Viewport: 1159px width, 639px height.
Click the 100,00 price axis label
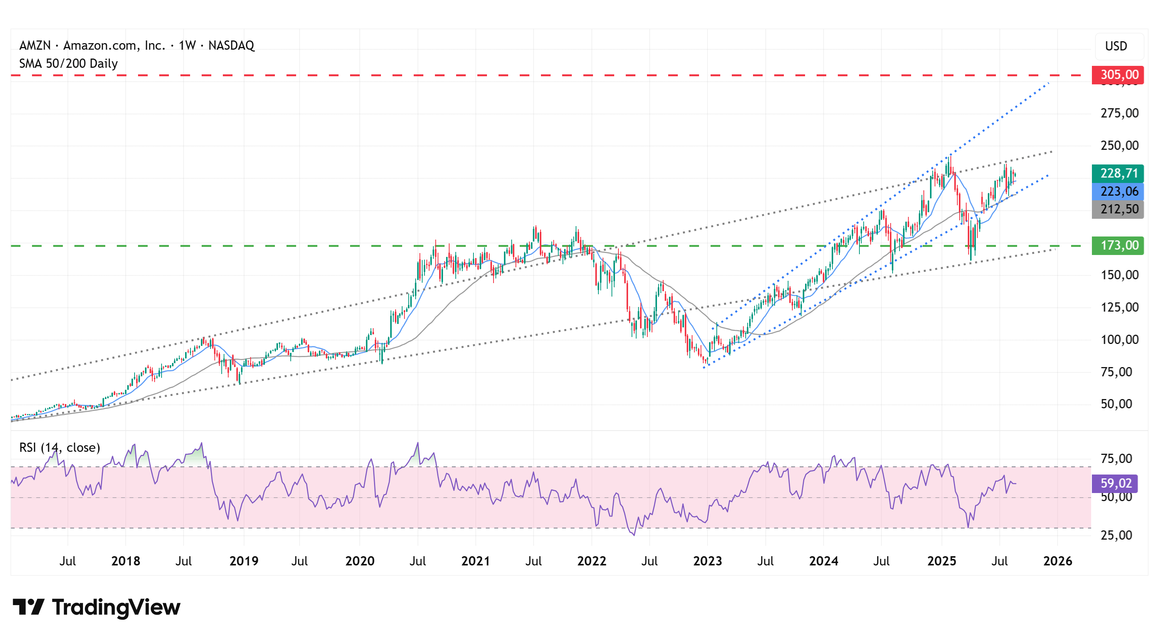coord(1119,340)
